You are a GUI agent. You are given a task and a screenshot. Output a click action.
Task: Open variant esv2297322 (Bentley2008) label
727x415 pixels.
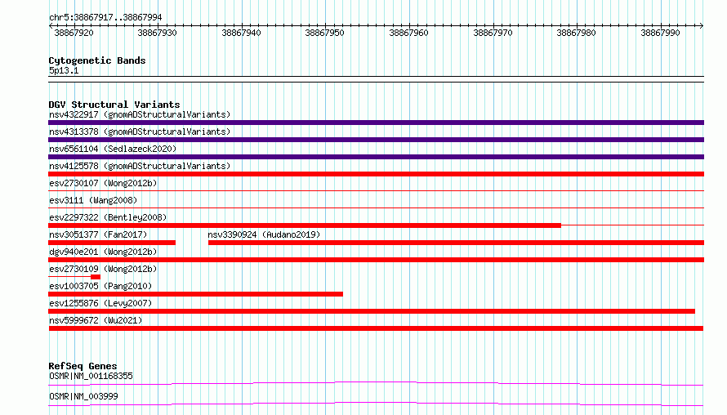[x=108, y=217]
